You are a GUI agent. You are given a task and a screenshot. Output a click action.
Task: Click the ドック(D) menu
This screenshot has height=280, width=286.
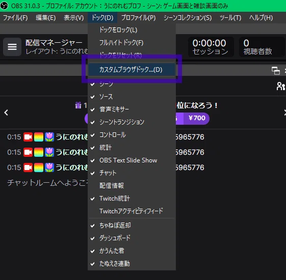(102, 18)
